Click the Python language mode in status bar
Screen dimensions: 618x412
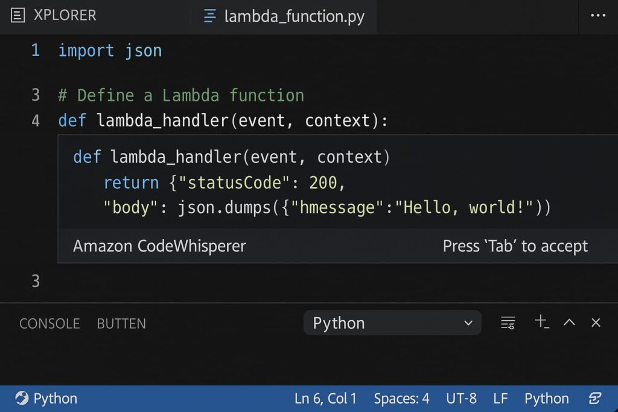pyautogui.click(x=547, y=399)
